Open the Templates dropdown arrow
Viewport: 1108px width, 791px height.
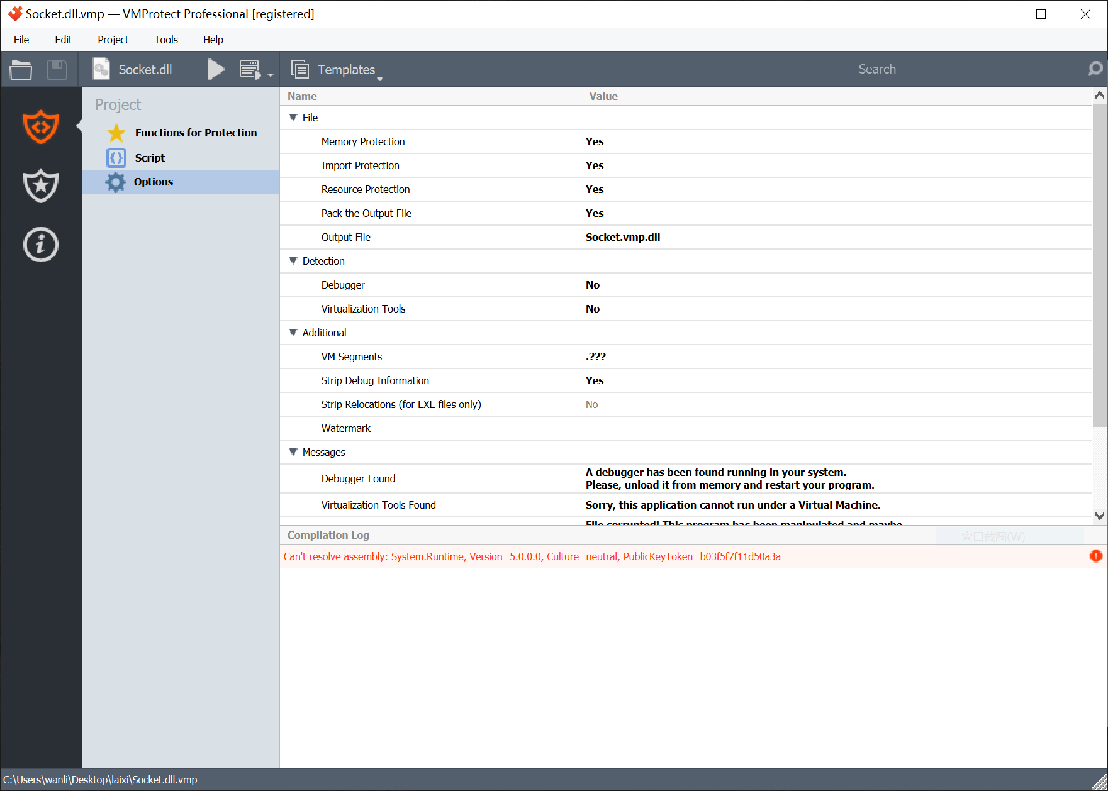coord(380,79)
